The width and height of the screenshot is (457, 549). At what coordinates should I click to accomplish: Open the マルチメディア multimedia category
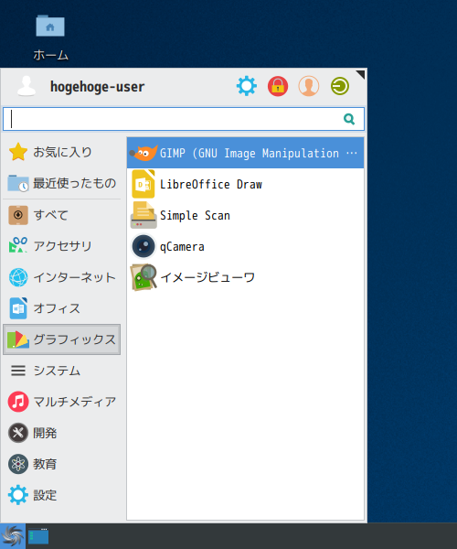[62, 402]
